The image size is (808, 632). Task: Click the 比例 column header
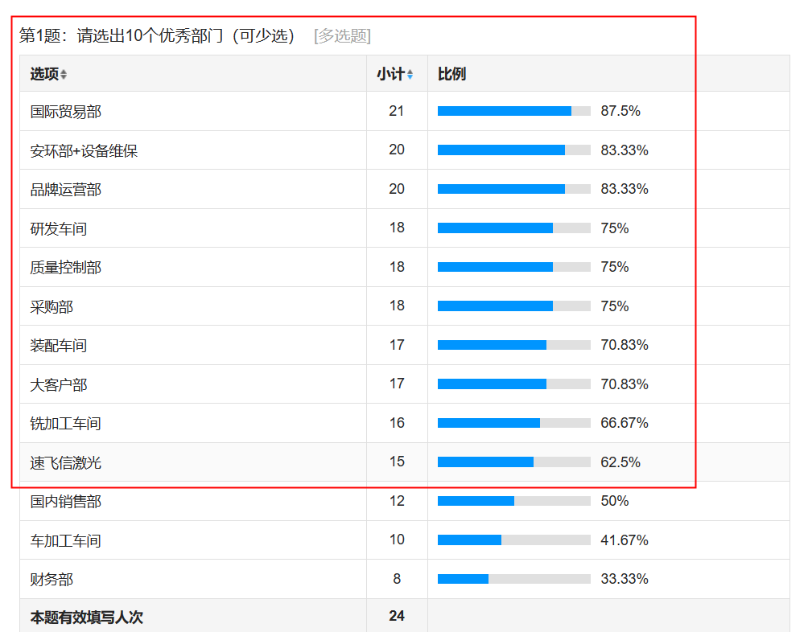(x=451, y=74)
